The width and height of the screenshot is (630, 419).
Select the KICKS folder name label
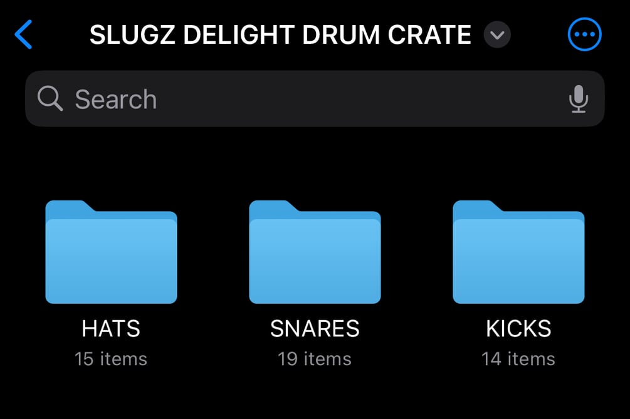[x=518, y=329]
